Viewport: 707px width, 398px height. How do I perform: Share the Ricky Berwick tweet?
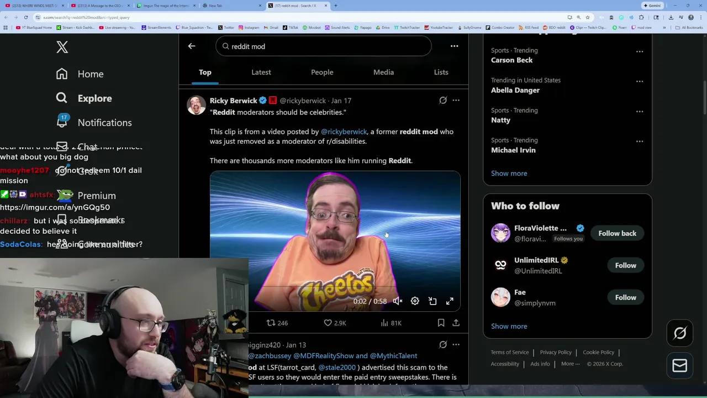pos(456,323)
